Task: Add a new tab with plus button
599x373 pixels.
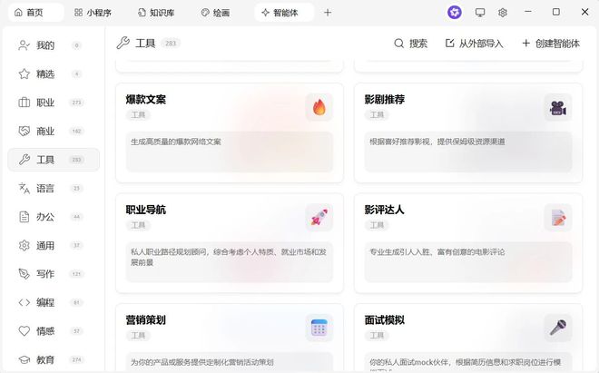Action: 328,13
